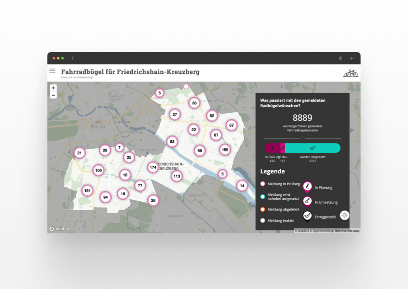Click the In Umsetzung shovel pin icon

[307, 201]
